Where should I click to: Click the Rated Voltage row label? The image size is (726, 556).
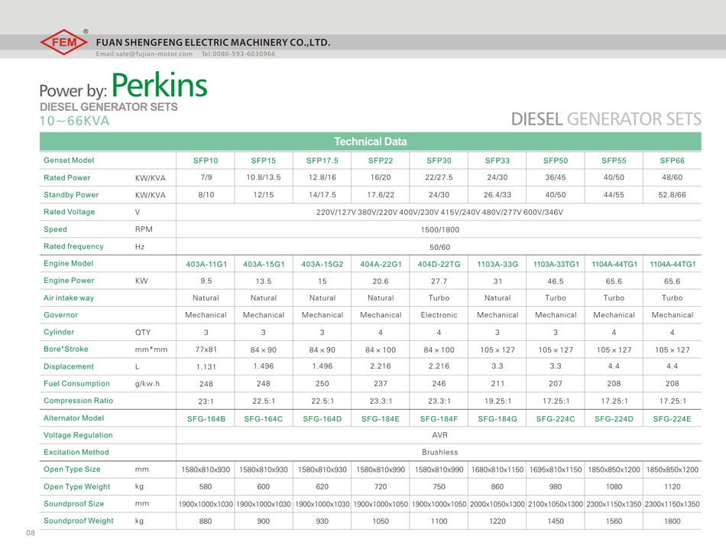coord(70,212)
